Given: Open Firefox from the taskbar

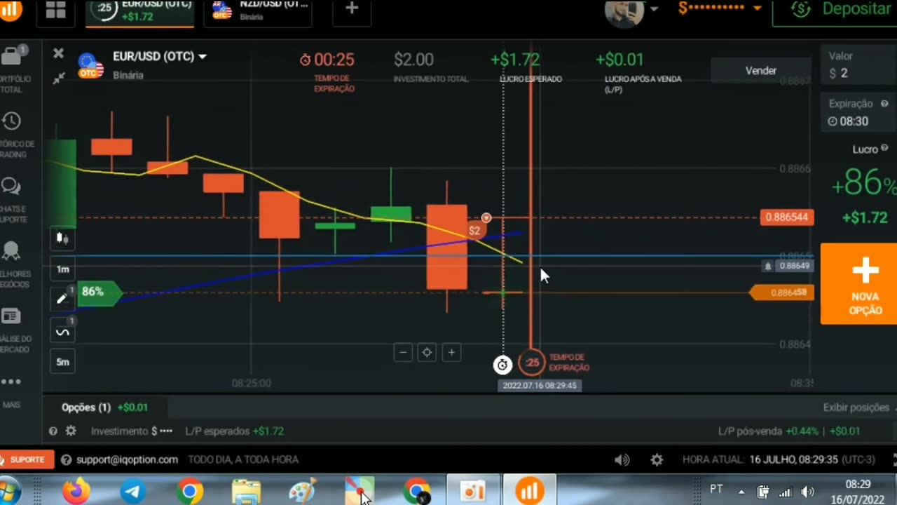Looking at the screenshot, I should 76,491.
